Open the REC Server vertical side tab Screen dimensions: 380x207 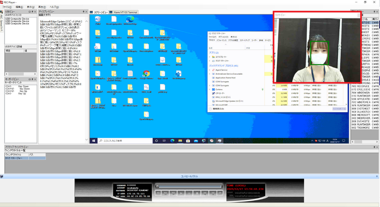1,23
